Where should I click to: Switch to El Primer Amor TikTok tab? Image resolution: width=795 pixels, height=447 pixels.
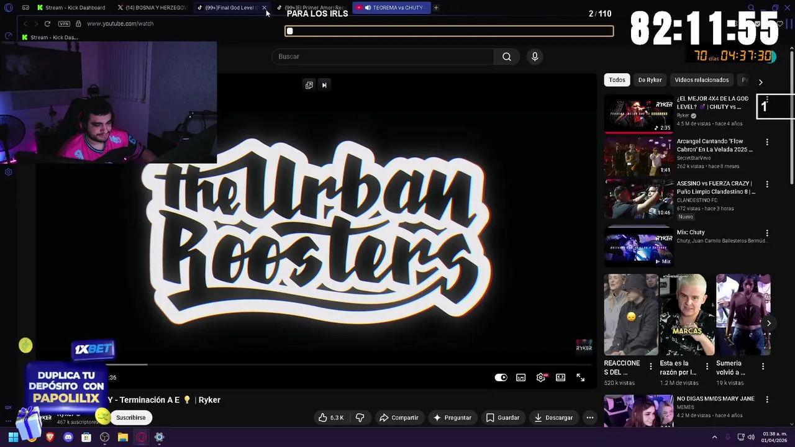point(311,7)
